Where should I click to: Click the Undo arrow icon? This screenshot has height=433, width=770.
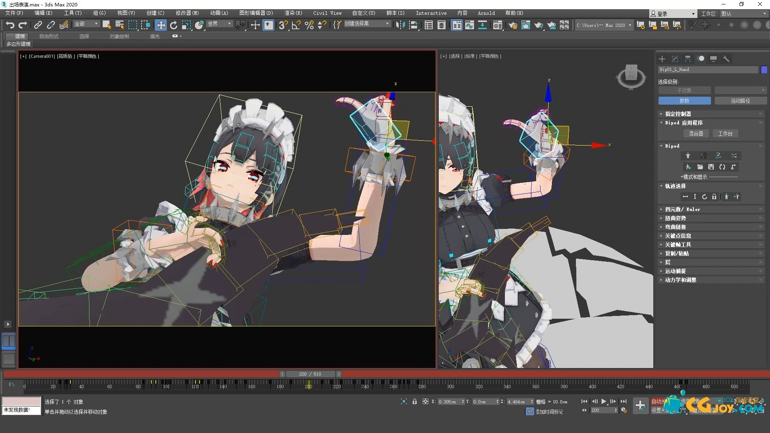10,25
